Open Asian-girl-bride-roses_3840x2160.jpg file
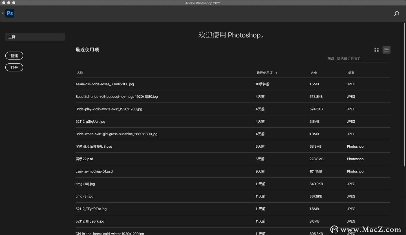Viewport: 406px width, 235px height. click(x=233, y=84)
